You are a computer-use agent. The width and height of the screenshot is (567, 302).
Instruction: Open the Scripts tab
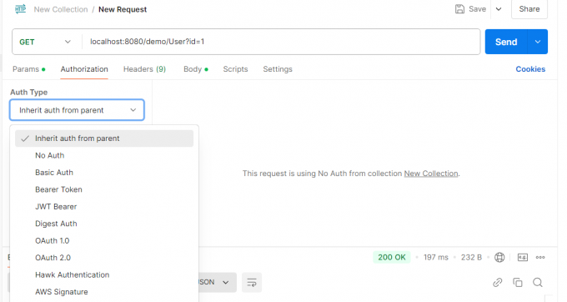(235, 69)
